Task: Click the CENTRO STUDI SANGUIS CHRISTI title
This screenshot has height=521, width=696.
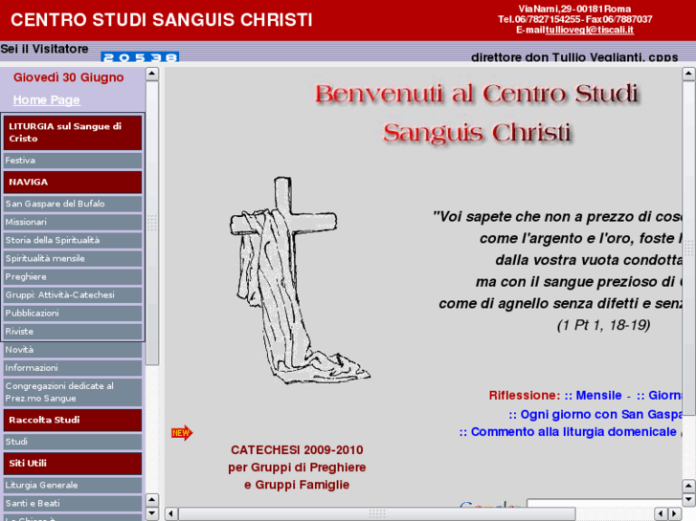Action: 162,20
